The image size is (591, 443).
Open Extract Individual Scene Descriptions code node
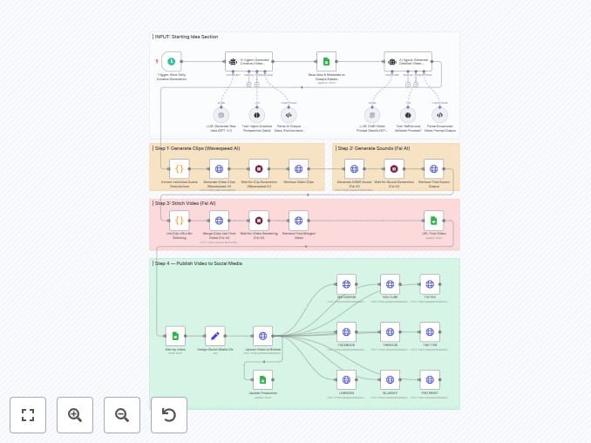[180, 169]
